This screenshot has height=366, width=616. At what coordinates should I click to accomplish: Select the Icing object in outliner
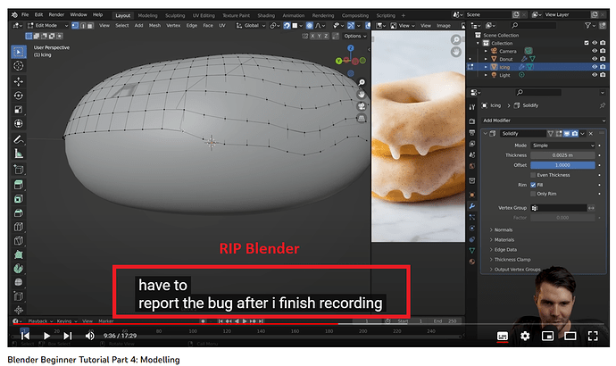(x=504, y=67)
